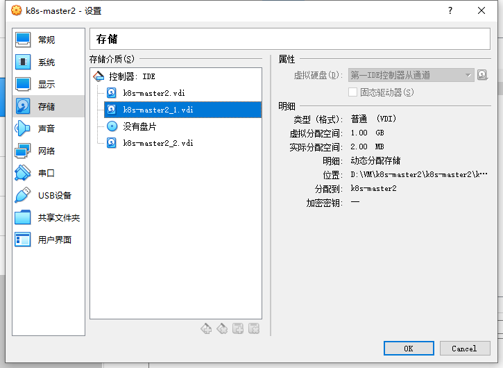The image size is (503, 368).
Task: Click the 动态分配存储 detail value
Action: [375, 160]
